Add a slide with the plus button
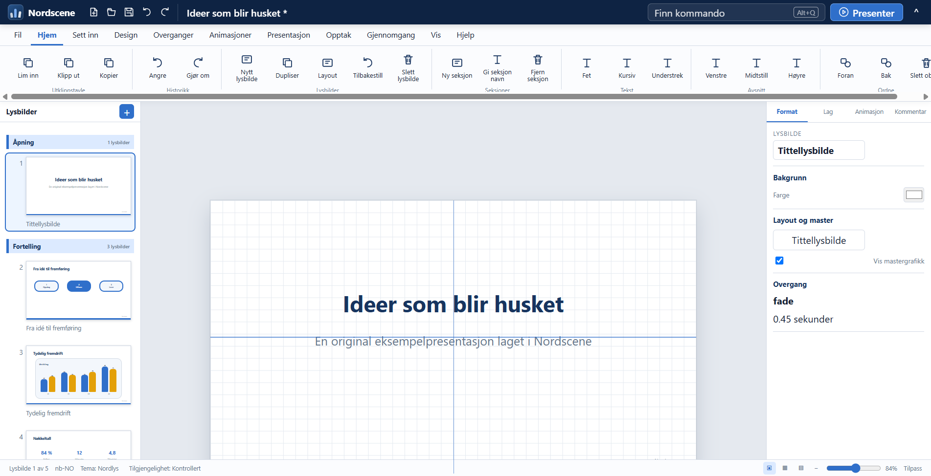Image resolution: width=931 pixels, height=476 pixels. pos(127,112)
